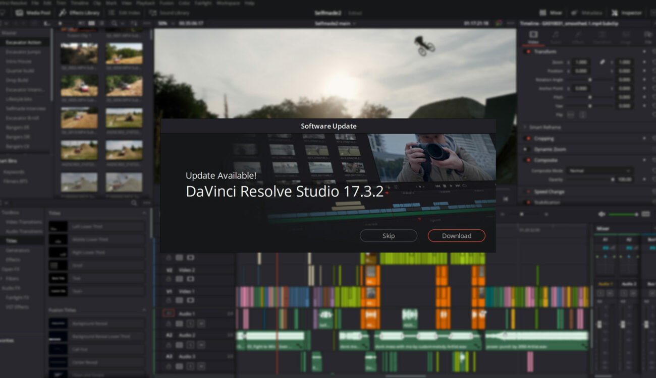The image size is (656, 378).
Task: Toggle the Speed Change section enable dot
Action: click(x=528, y=192)
